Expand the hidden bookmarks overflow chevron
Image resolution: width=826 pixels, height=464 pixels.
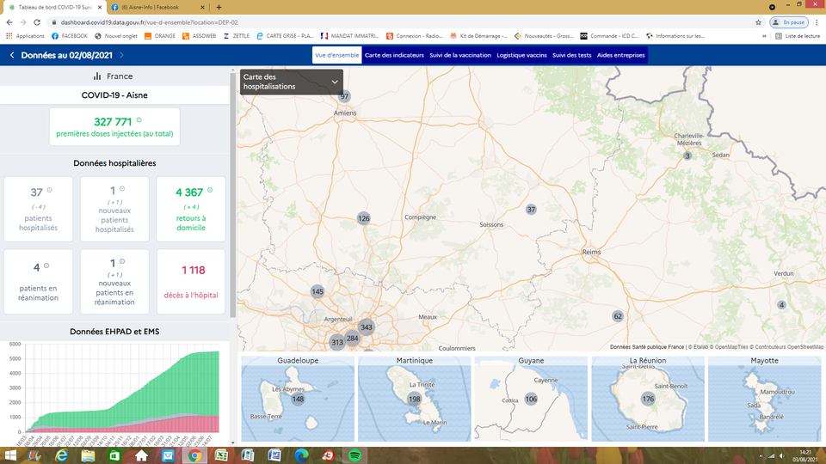(x=764, y=36)
